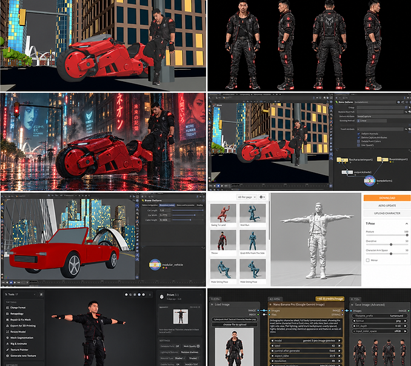Click the prompt text box in Nano Banana
This screenshot has height=366, width=411.
click(x=306, y=327)
